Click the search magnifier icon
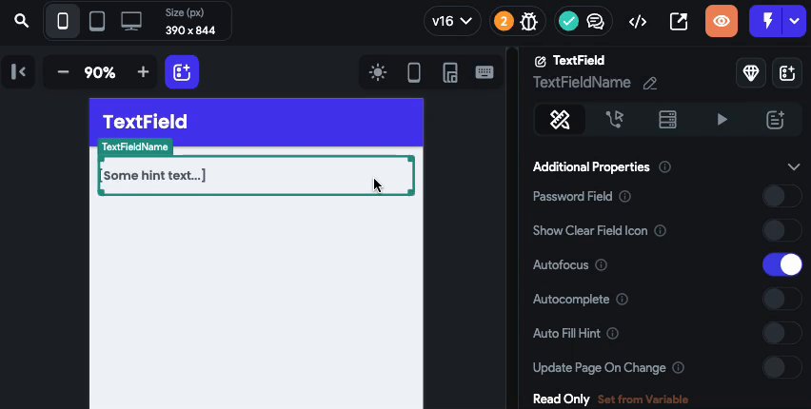Screen dimensions: 811x409 21,20
